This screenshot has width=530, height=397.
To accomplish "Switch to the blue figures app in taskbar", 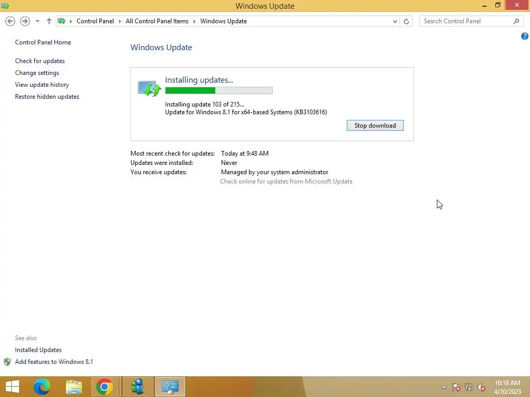I will [138, 387].
